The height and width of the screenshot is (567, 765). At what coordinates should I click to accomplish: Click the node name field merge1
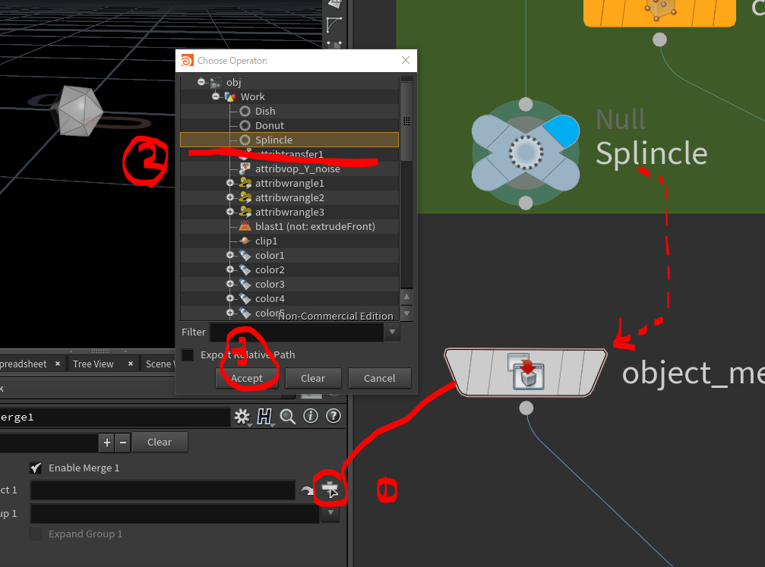coord(115,417)
